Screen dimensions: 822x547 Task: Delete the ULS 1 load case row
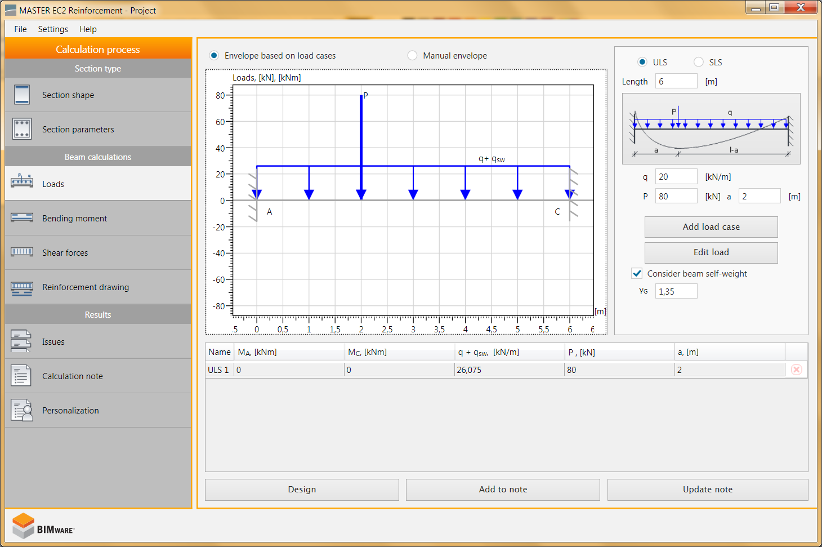(796, 370)
